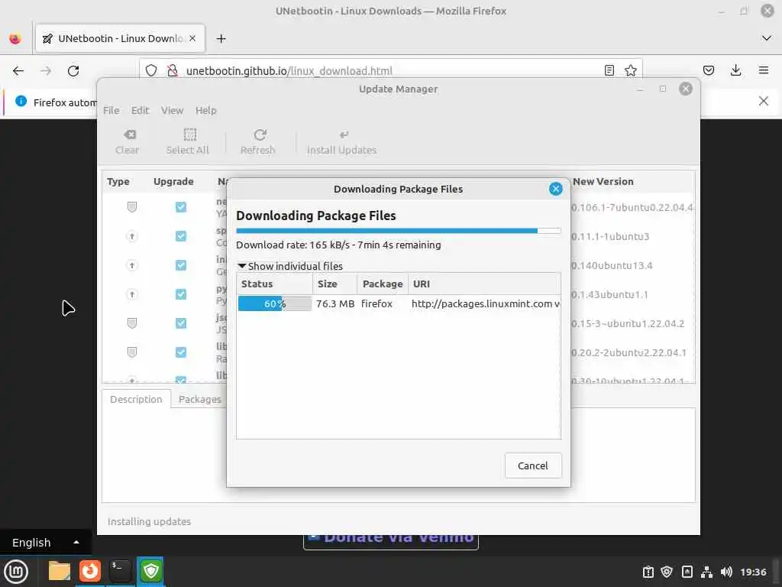Viewport: 782px width, 587px height.
Task: Open the English keyboard language selector
Action: pyautogui.click(x=45, y=543)
